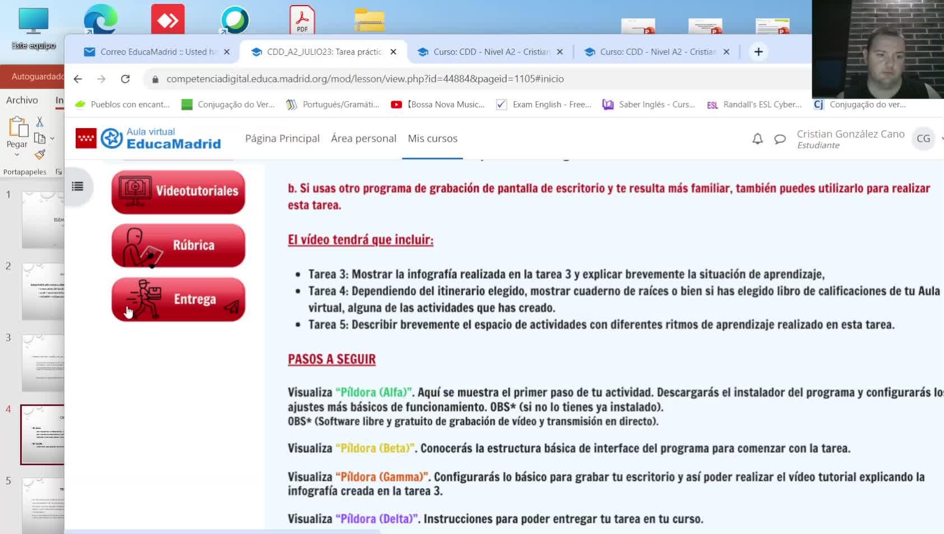Open the Microsoft Edge desktop shortcut
944x534 pixels.
tap(100, 19)
